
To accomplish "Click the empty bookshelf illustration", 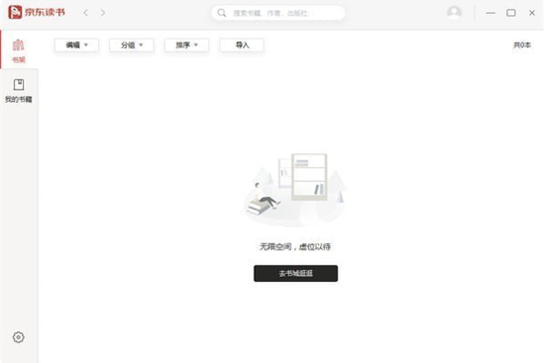I will pos(295,189).
